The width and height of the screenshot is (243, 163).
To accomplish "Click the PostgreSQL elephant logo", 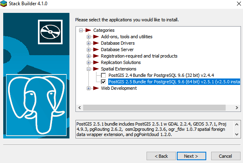I will click(36, 105).
